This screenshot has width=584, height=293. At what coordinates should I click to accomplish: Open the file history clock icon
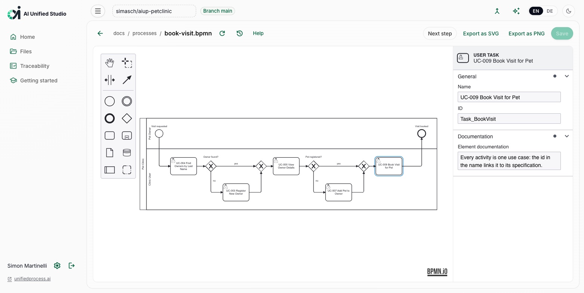pyautogui.click(x=240, y=33)
